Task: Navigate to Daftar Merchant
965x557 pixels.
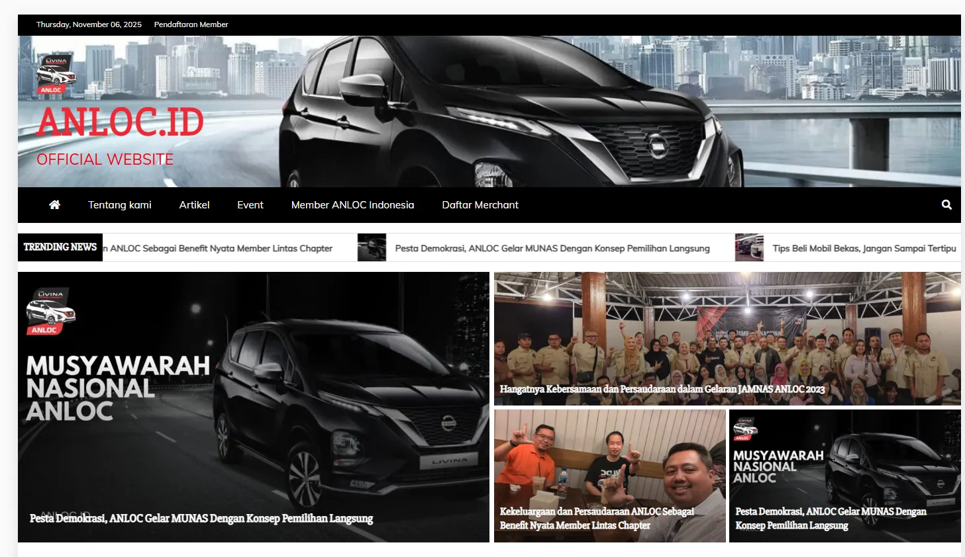Action: click(x=480, y=205)
